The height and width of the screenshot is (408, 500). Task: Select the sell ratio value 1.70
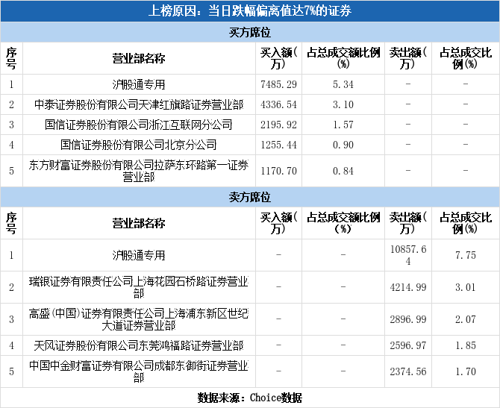466,371
